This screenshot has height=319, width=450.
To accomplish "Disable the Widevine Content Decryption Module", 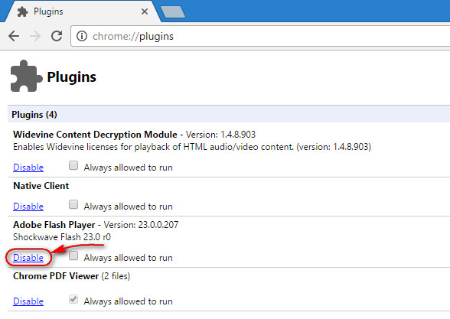I will point(28,168).
